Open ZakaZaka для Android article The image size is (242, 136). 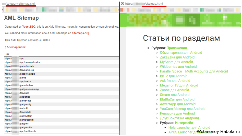click(177, 57)
